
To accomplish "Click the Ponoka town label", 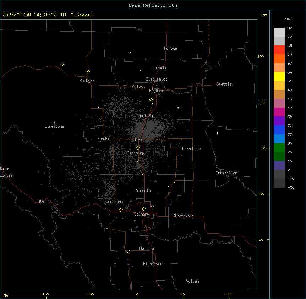I will pyautogui.click(x=170, y=48).
